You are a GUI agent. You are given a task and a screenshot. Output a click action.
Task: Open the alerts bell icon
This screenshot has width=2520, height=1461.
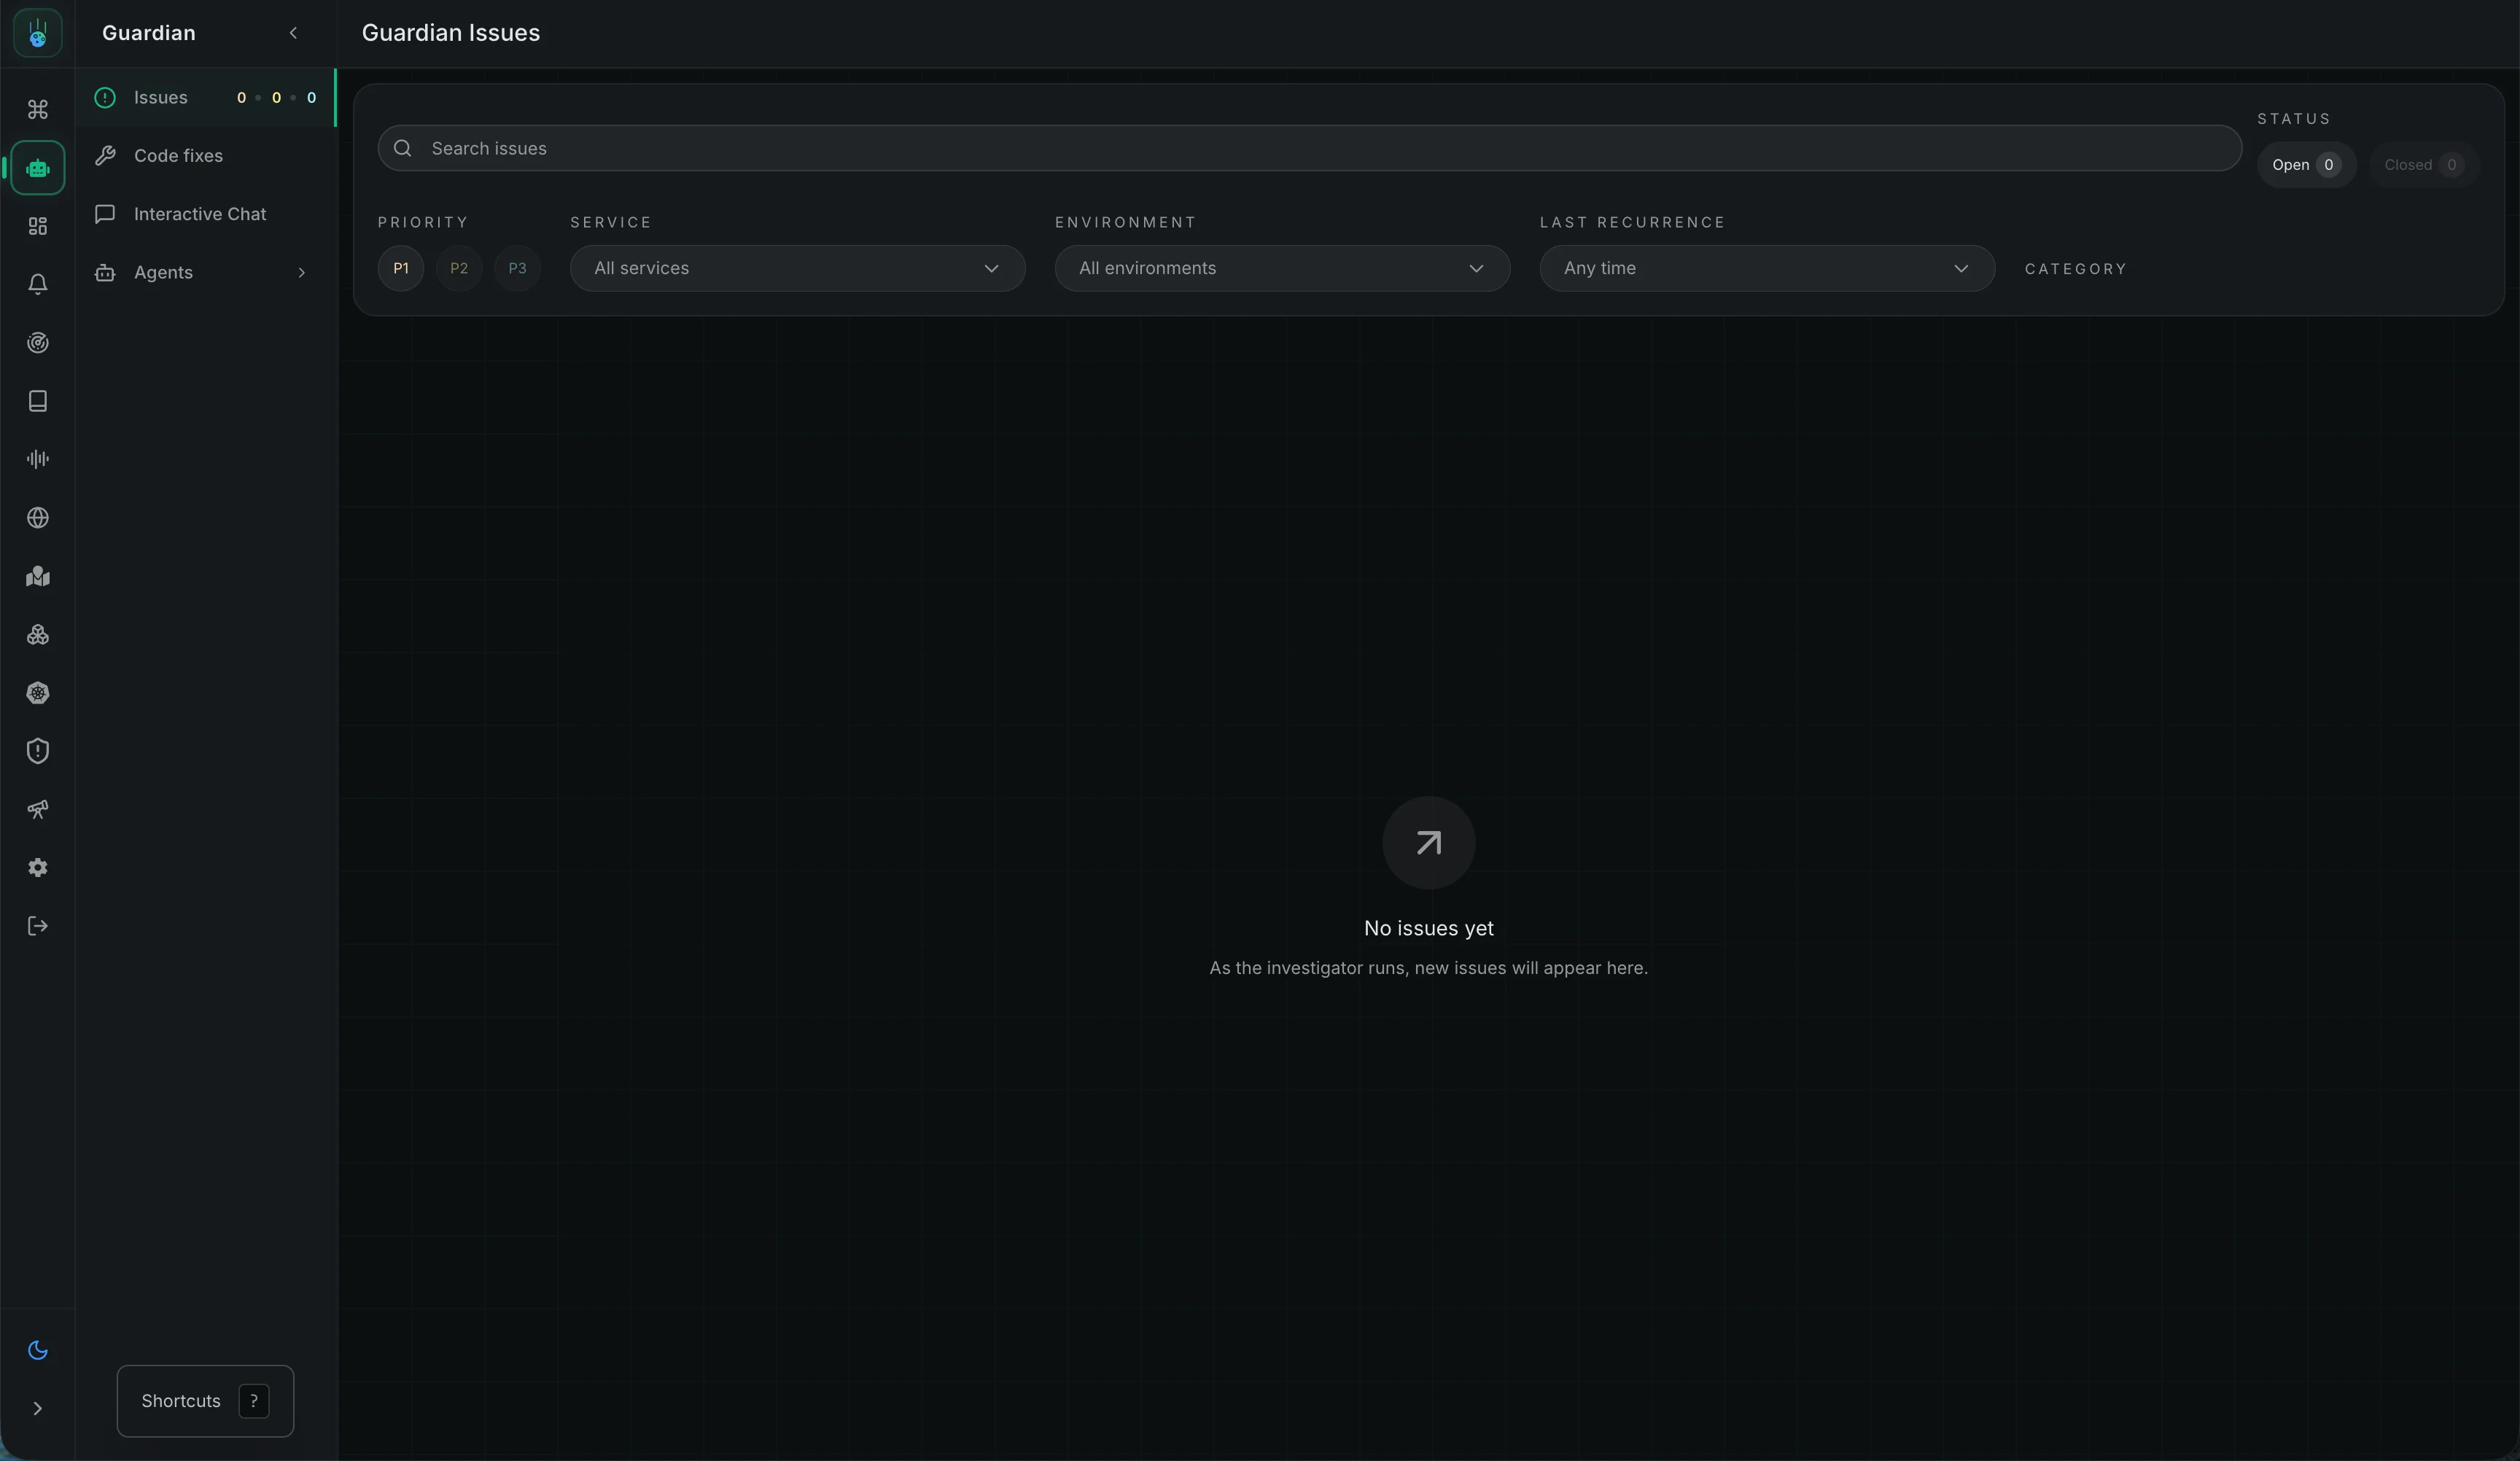(x=38, y=285)
